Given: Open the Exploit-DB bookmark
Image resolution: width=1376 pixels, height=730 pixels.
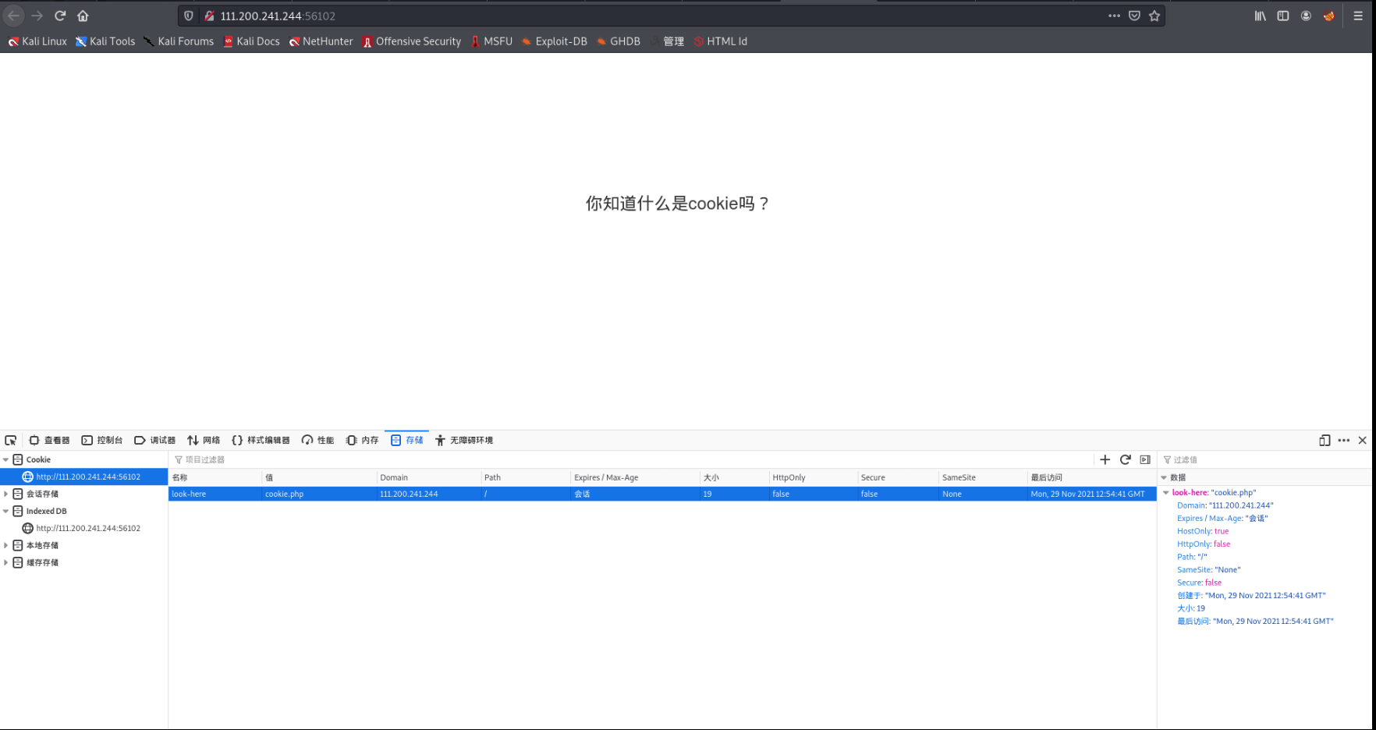Looking at the screenshot, I should click(554, 41).
